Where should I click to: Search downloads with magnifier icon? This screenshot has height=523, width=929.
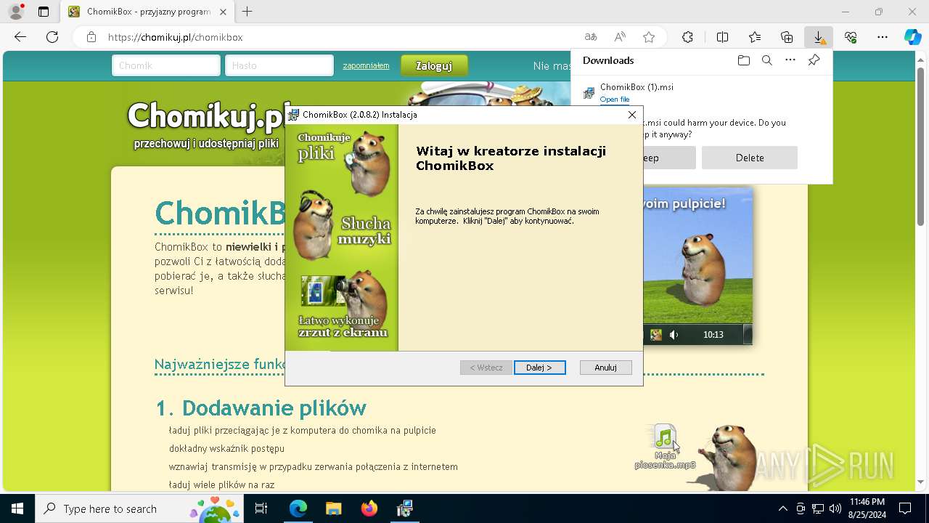(767, 60)
